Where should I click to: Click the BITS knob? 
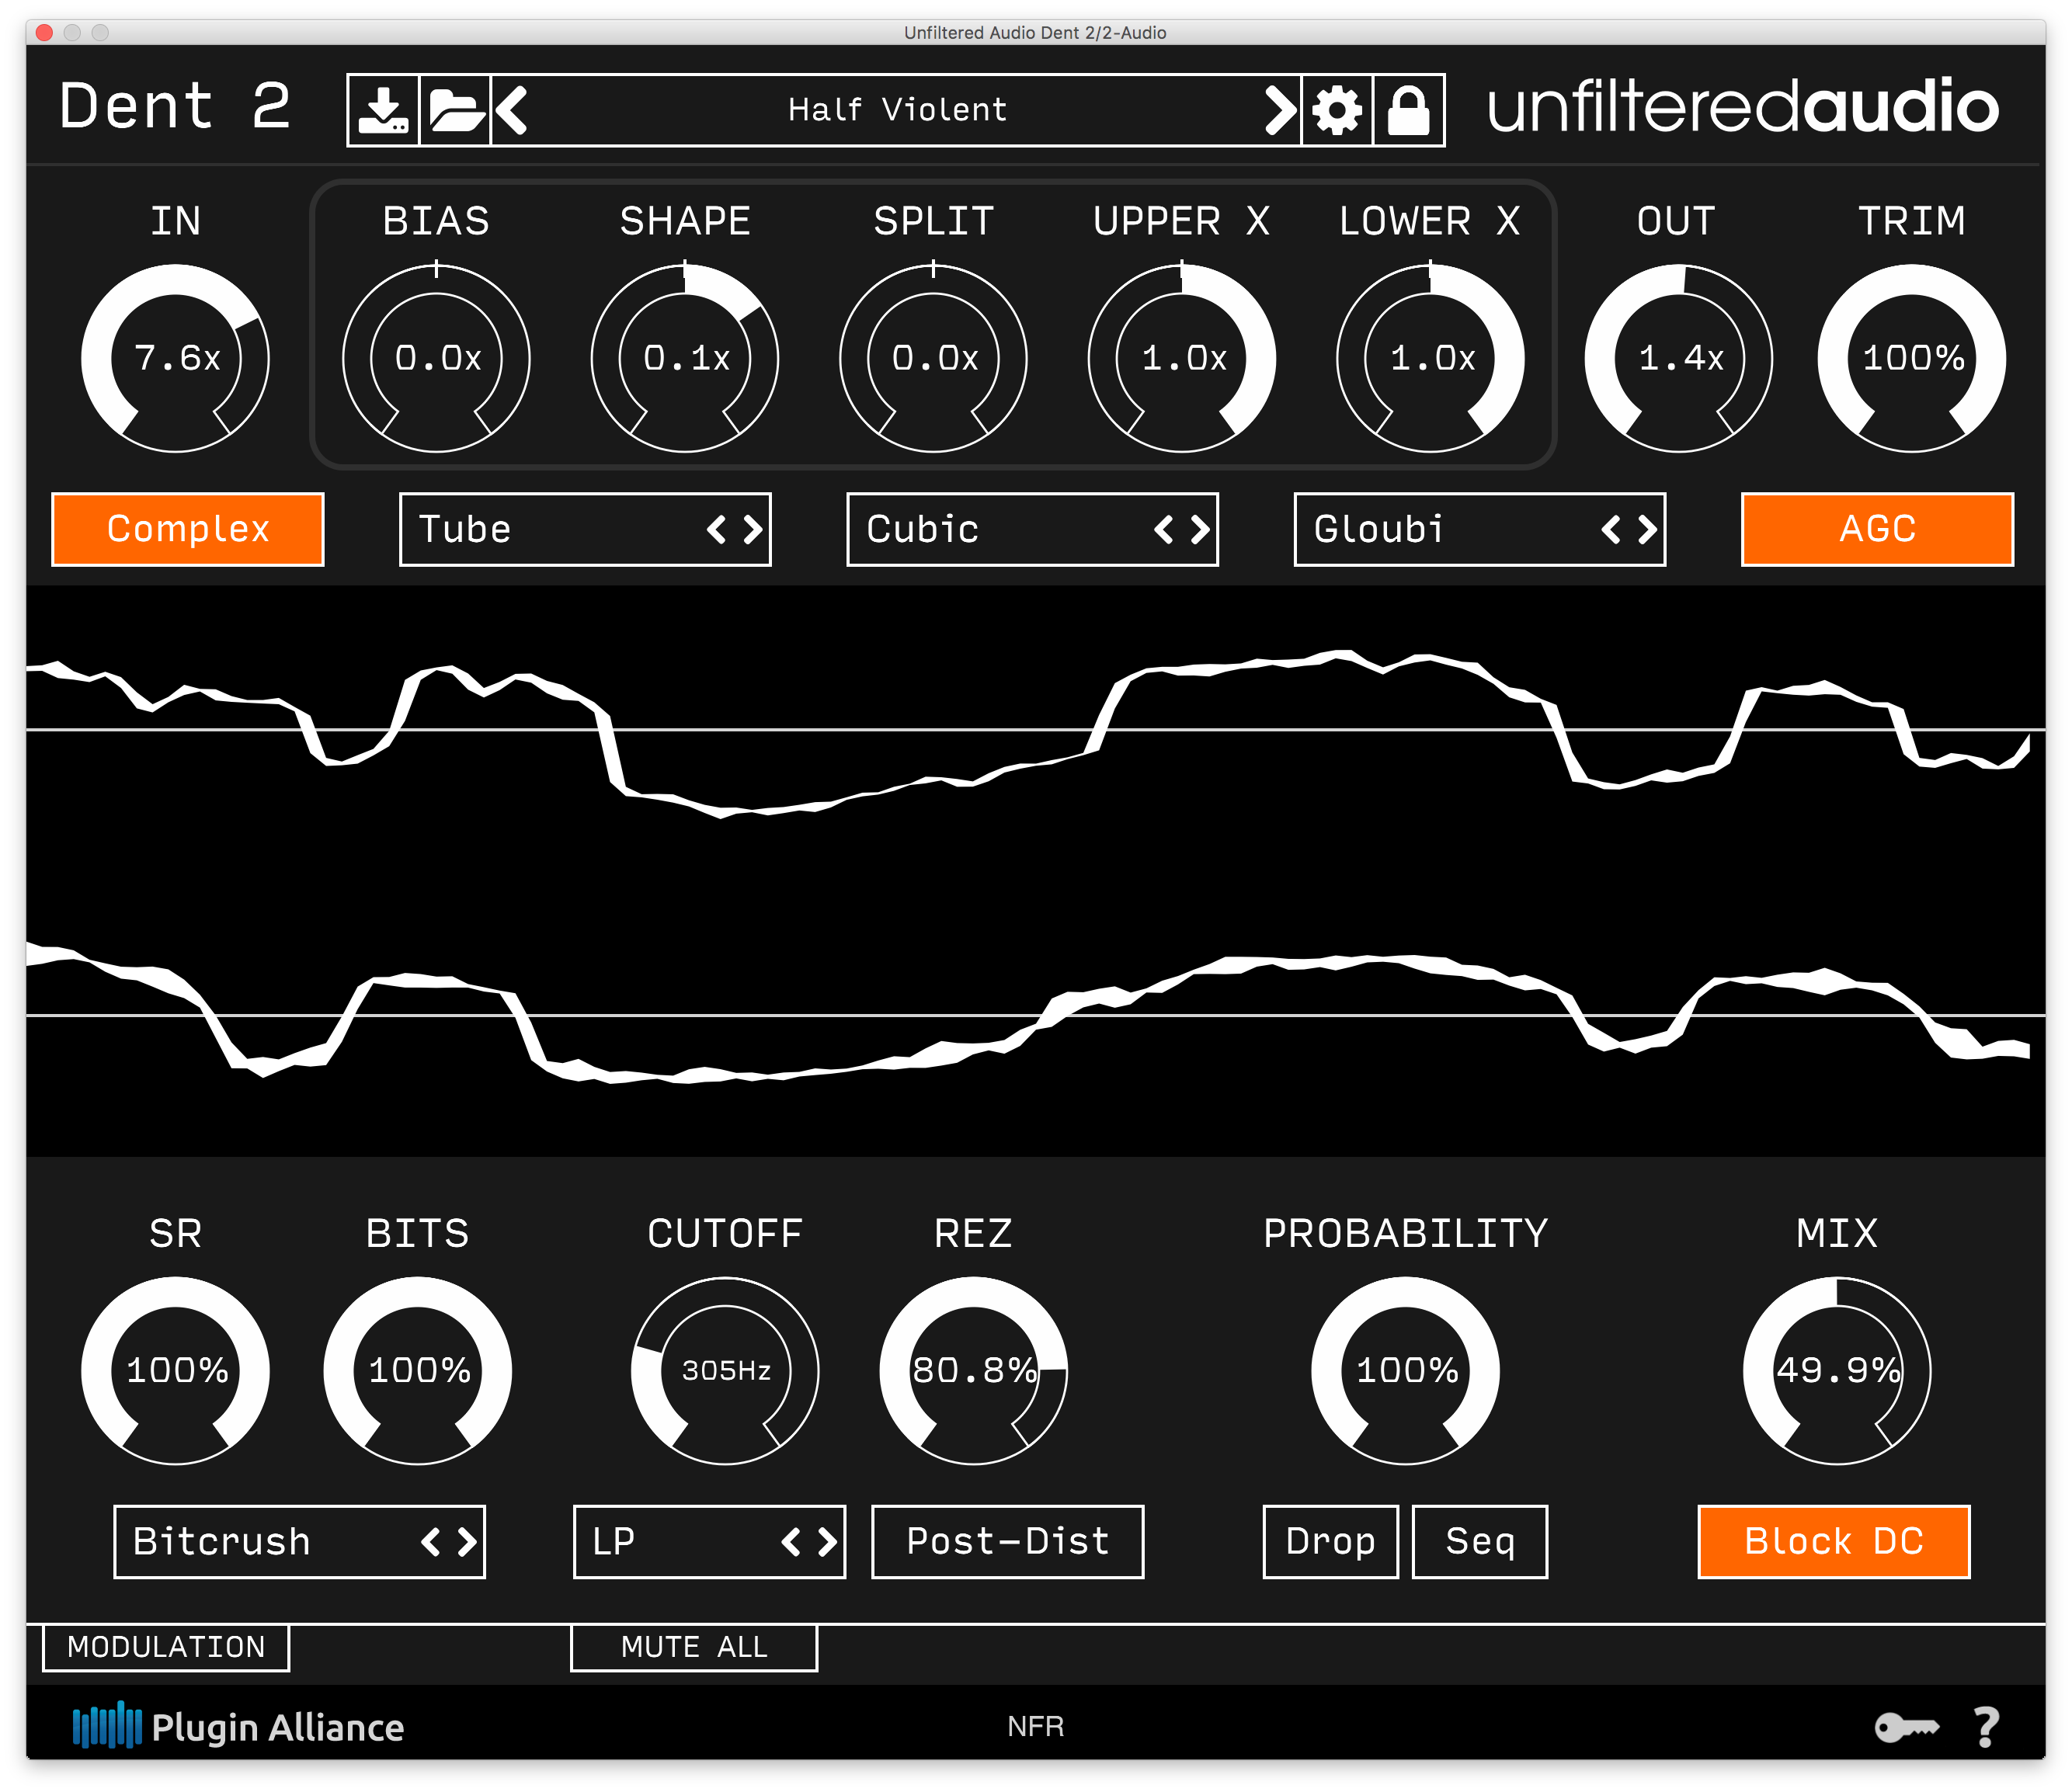(418, 1371)
